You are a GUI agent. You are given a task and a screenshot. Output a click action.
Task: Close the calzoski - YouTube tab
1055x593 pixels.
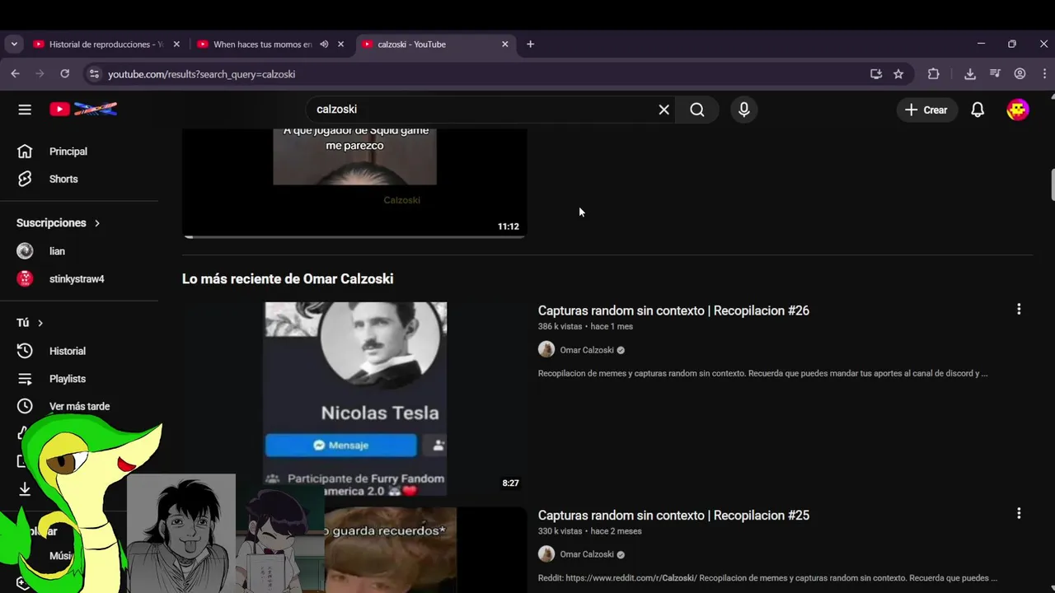505,44
